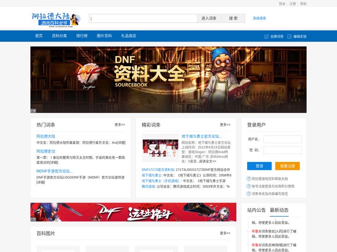The width and height of the screenshot is (337, 252).
Task: Click 布鲁 in the 狼女[火药] update
Action: 255,231
